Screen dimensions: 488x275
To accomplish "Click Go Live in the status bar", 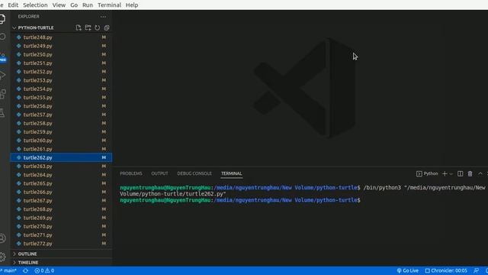I will click(x=408, y=270).
